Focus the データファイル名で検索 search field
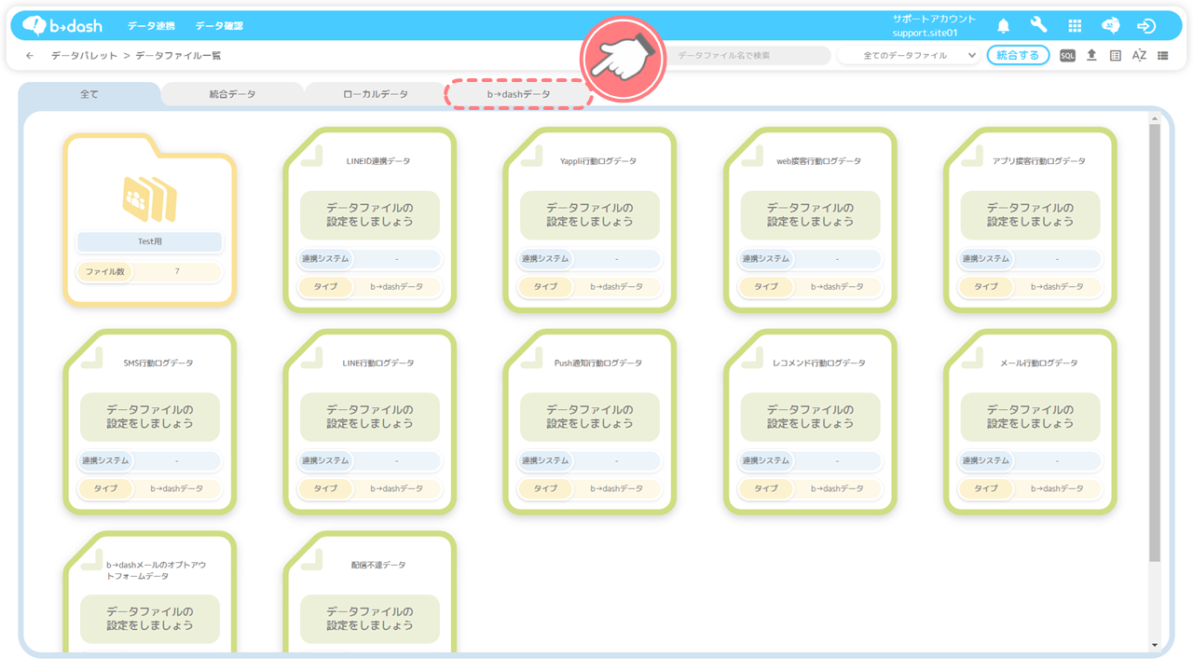The image size is (1193, 671). 750,56
